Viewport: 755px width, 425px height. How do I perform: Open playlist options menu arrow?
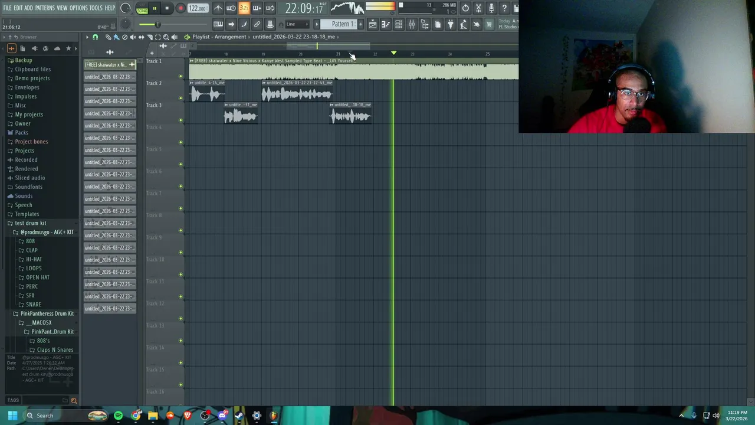87,37
